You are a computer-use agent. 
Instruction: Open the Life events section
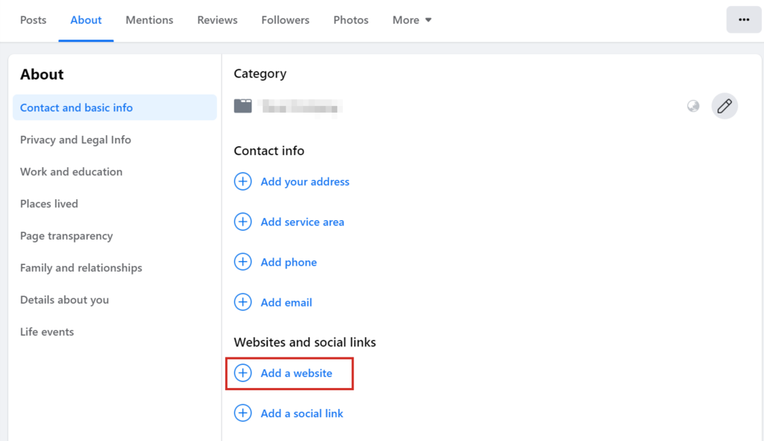(x=47, y=331)
